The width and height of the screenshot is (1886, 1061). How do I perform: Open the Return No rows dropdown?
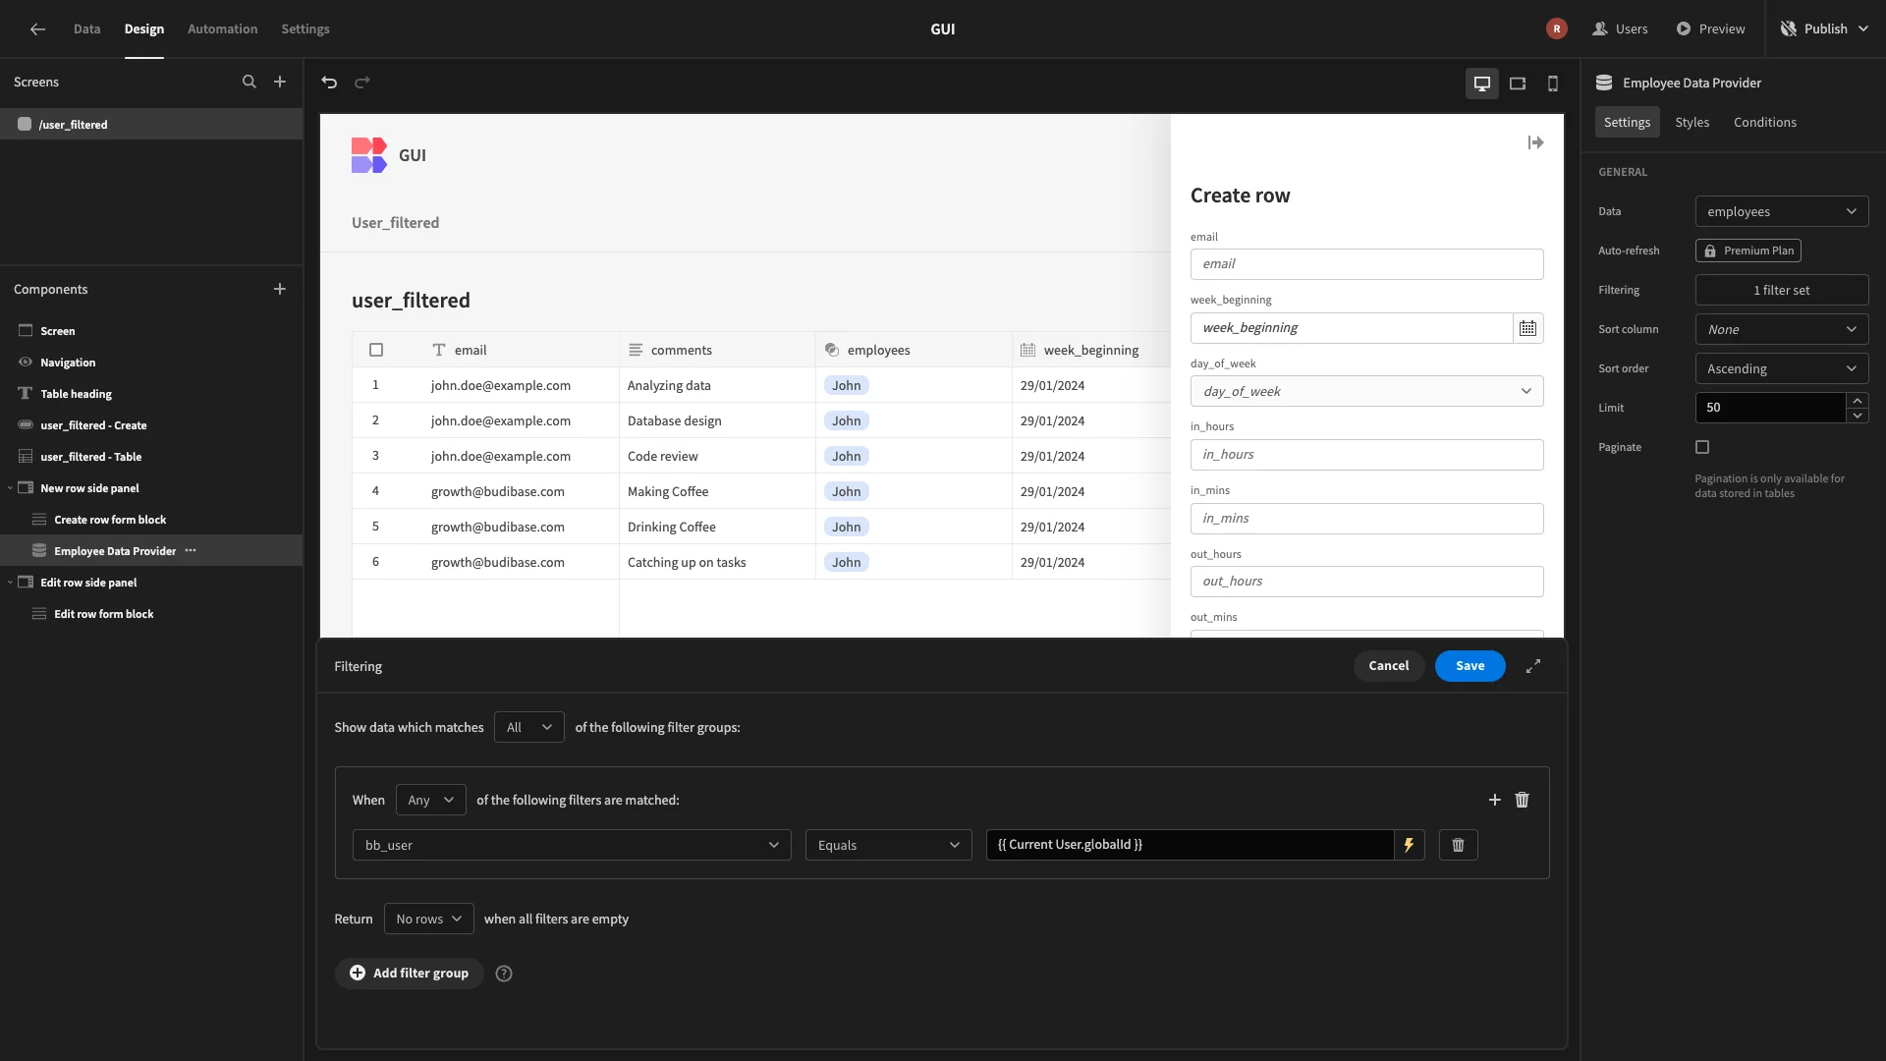(x=428, y=919)
